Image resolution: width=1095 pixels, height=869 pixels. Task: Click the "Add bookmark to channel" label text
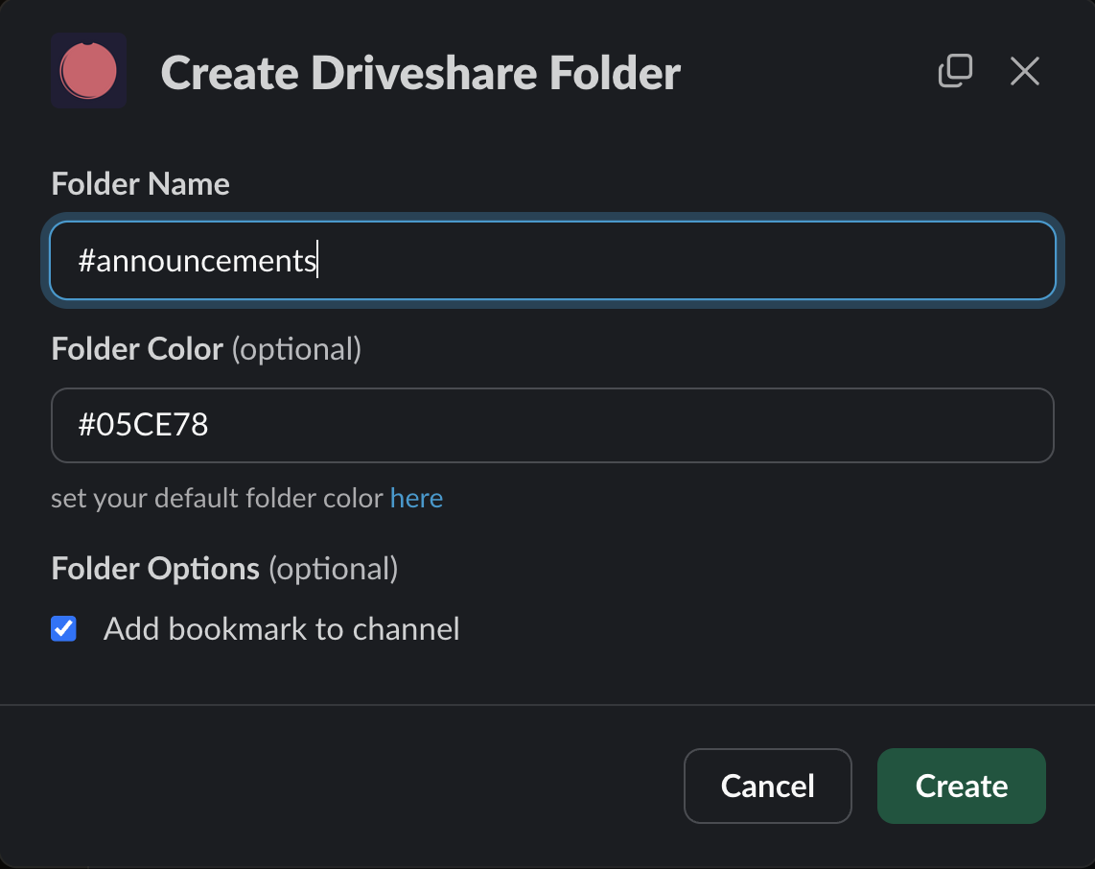pos(281,629)
